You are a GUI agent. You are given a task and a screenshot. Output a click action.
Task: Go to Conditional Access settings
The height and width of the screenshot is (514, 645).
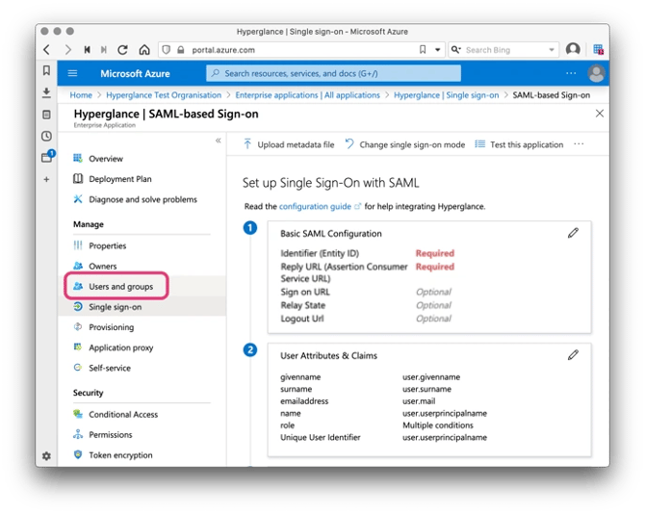point(122,414)
